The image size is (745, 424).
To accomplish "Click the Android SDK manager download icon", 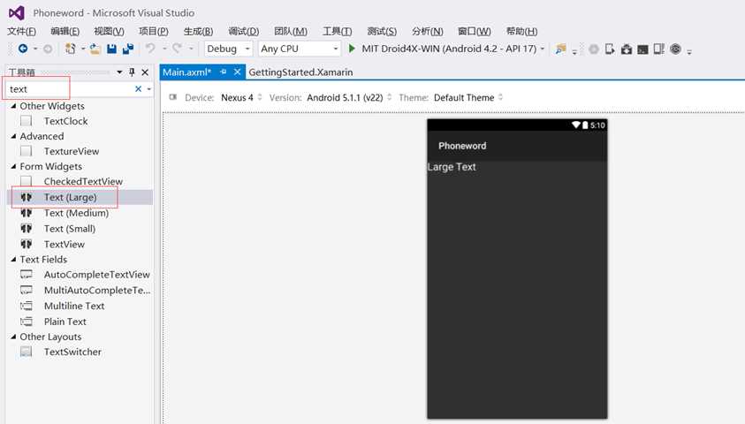I will click(x=627, y=49).
